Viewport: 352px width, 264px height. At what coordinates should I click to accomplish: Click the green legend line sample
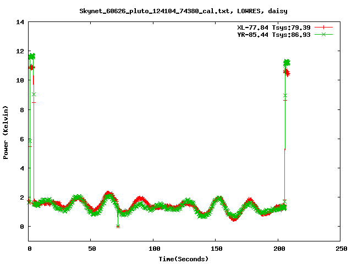323,34
